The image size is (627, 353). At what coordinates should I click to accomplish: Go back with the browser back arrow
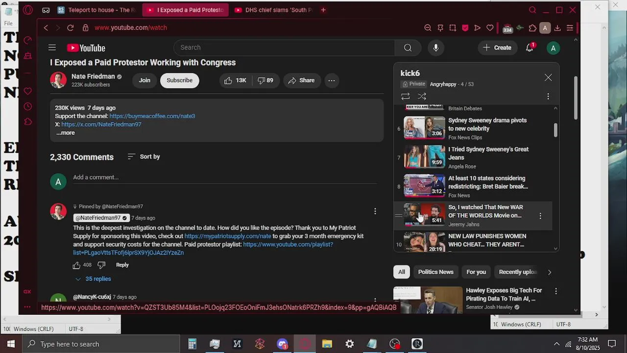coord(46,28)
